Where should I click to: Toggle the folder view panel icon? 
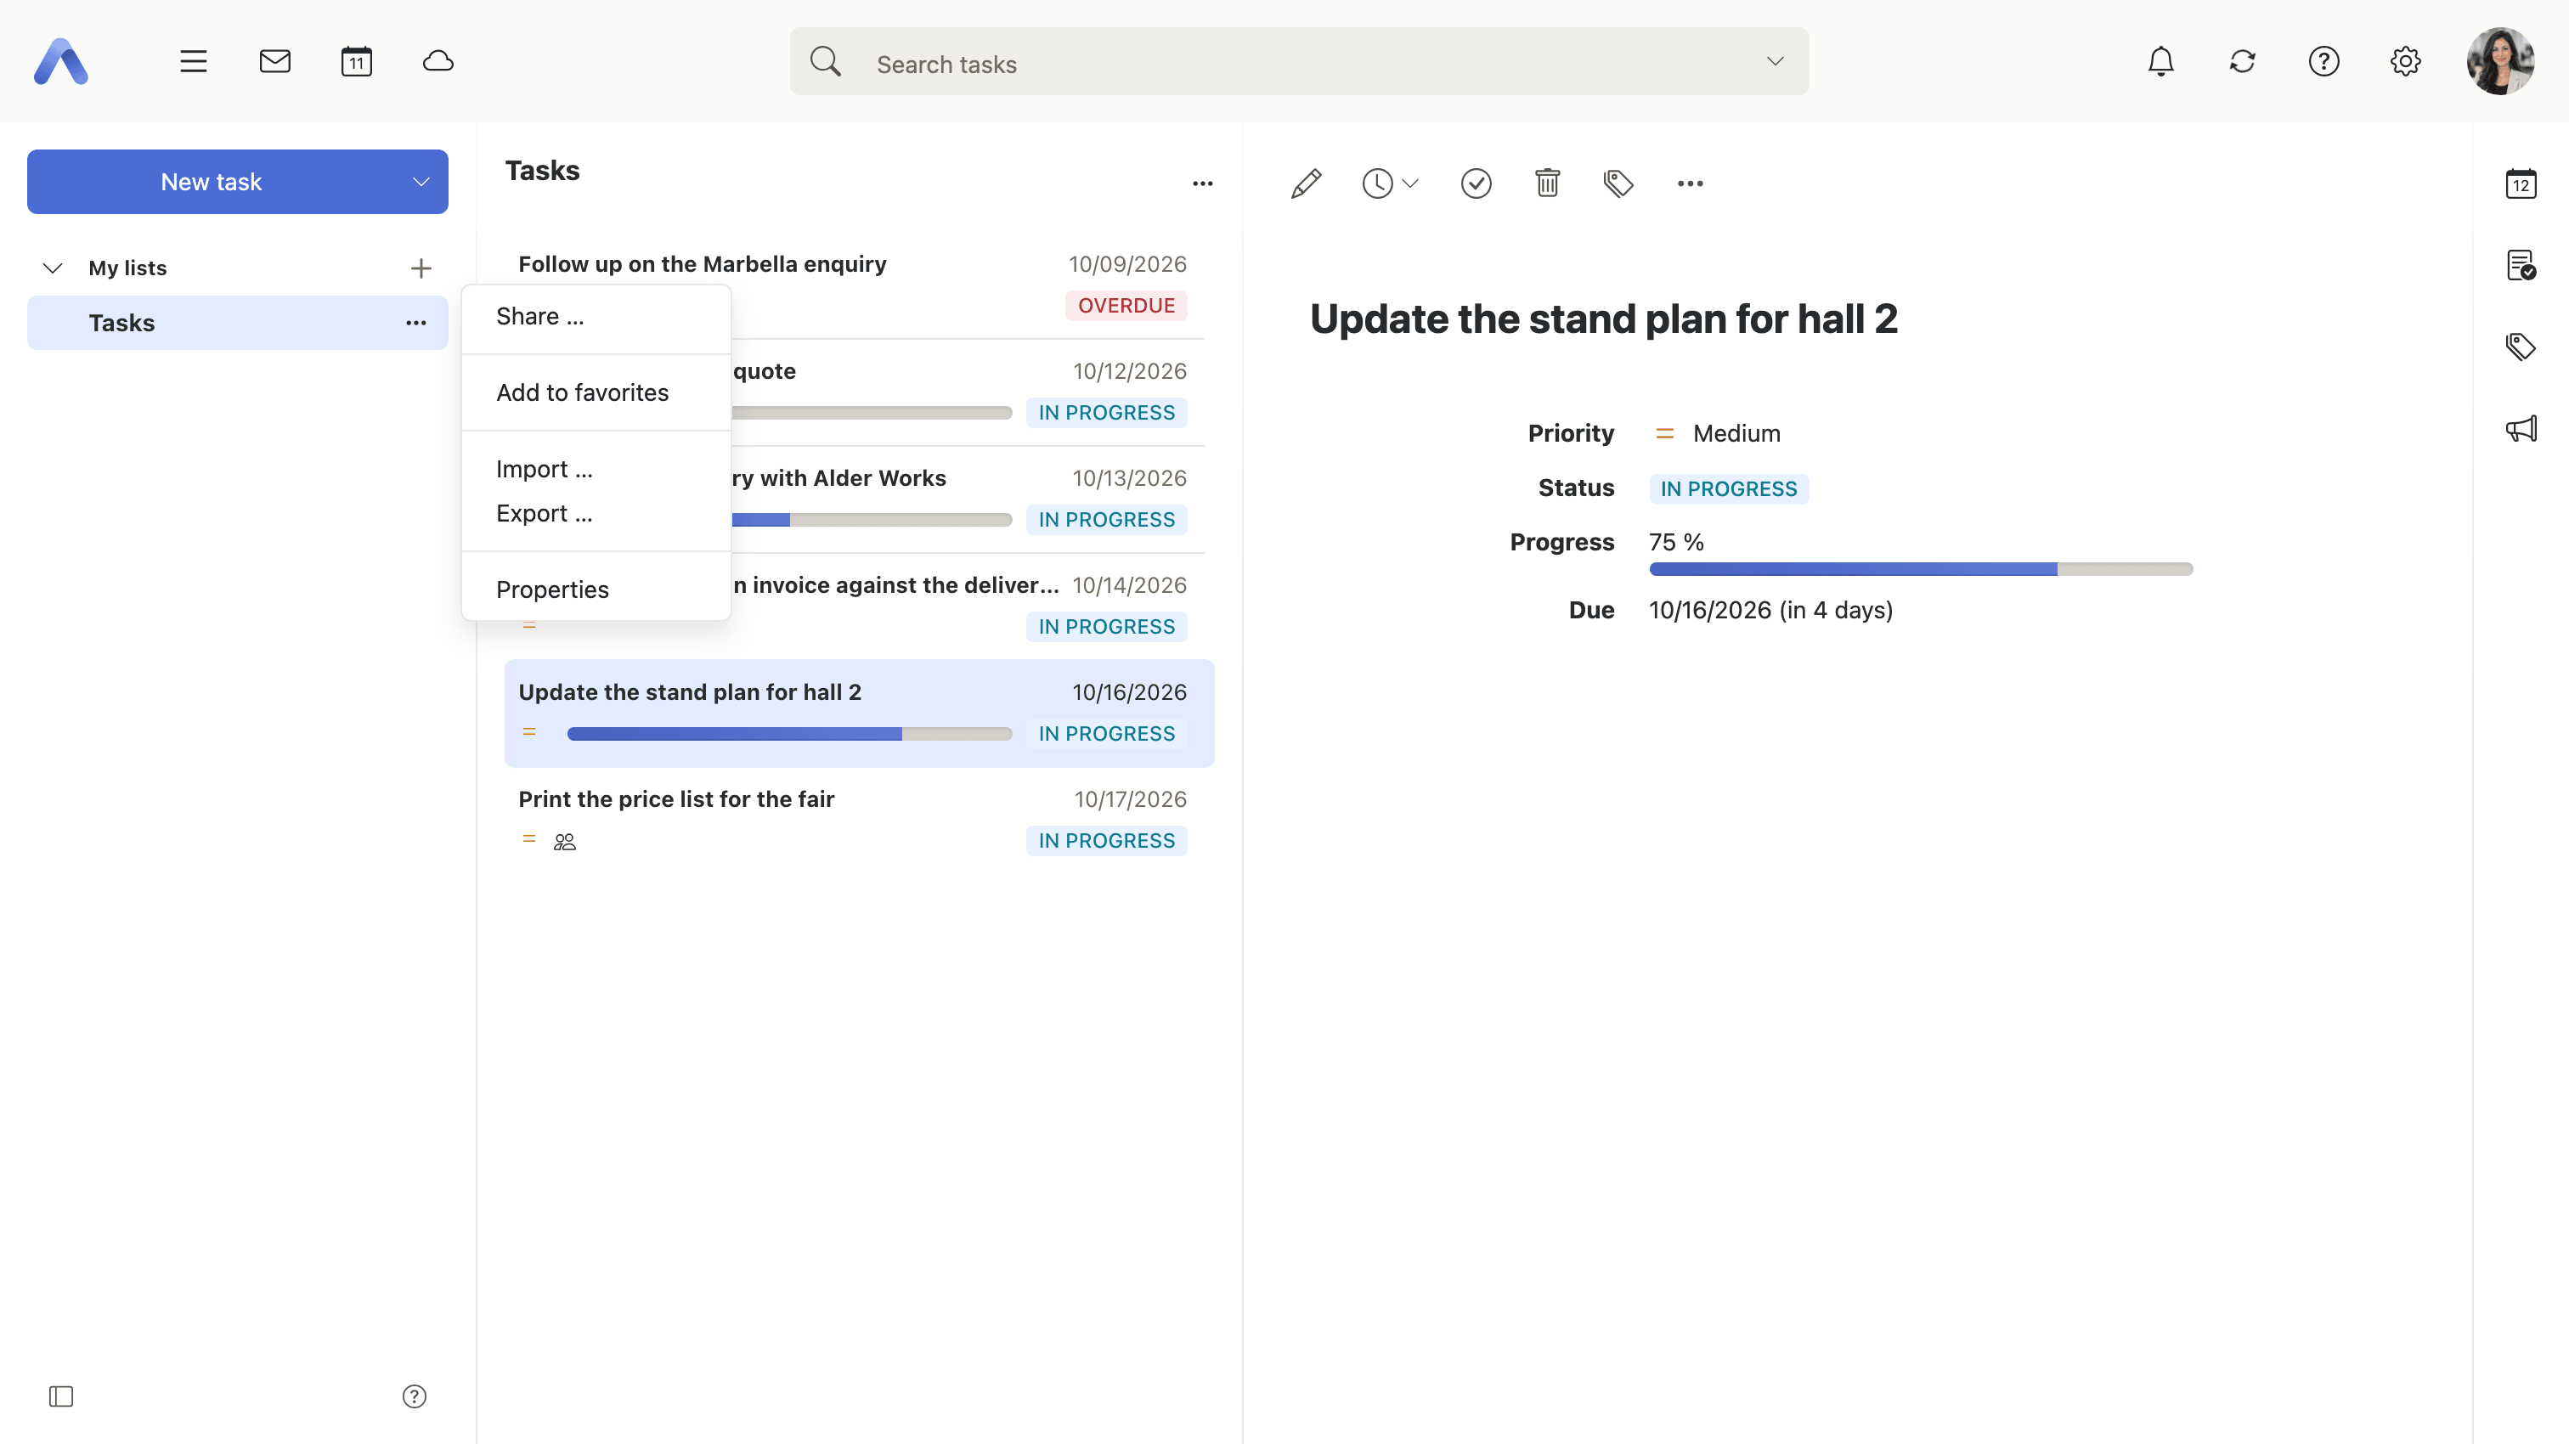click(61, 1396)
